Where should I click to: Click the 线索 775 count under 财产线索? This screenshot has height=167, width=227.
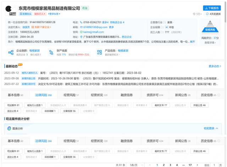[61, 55]
